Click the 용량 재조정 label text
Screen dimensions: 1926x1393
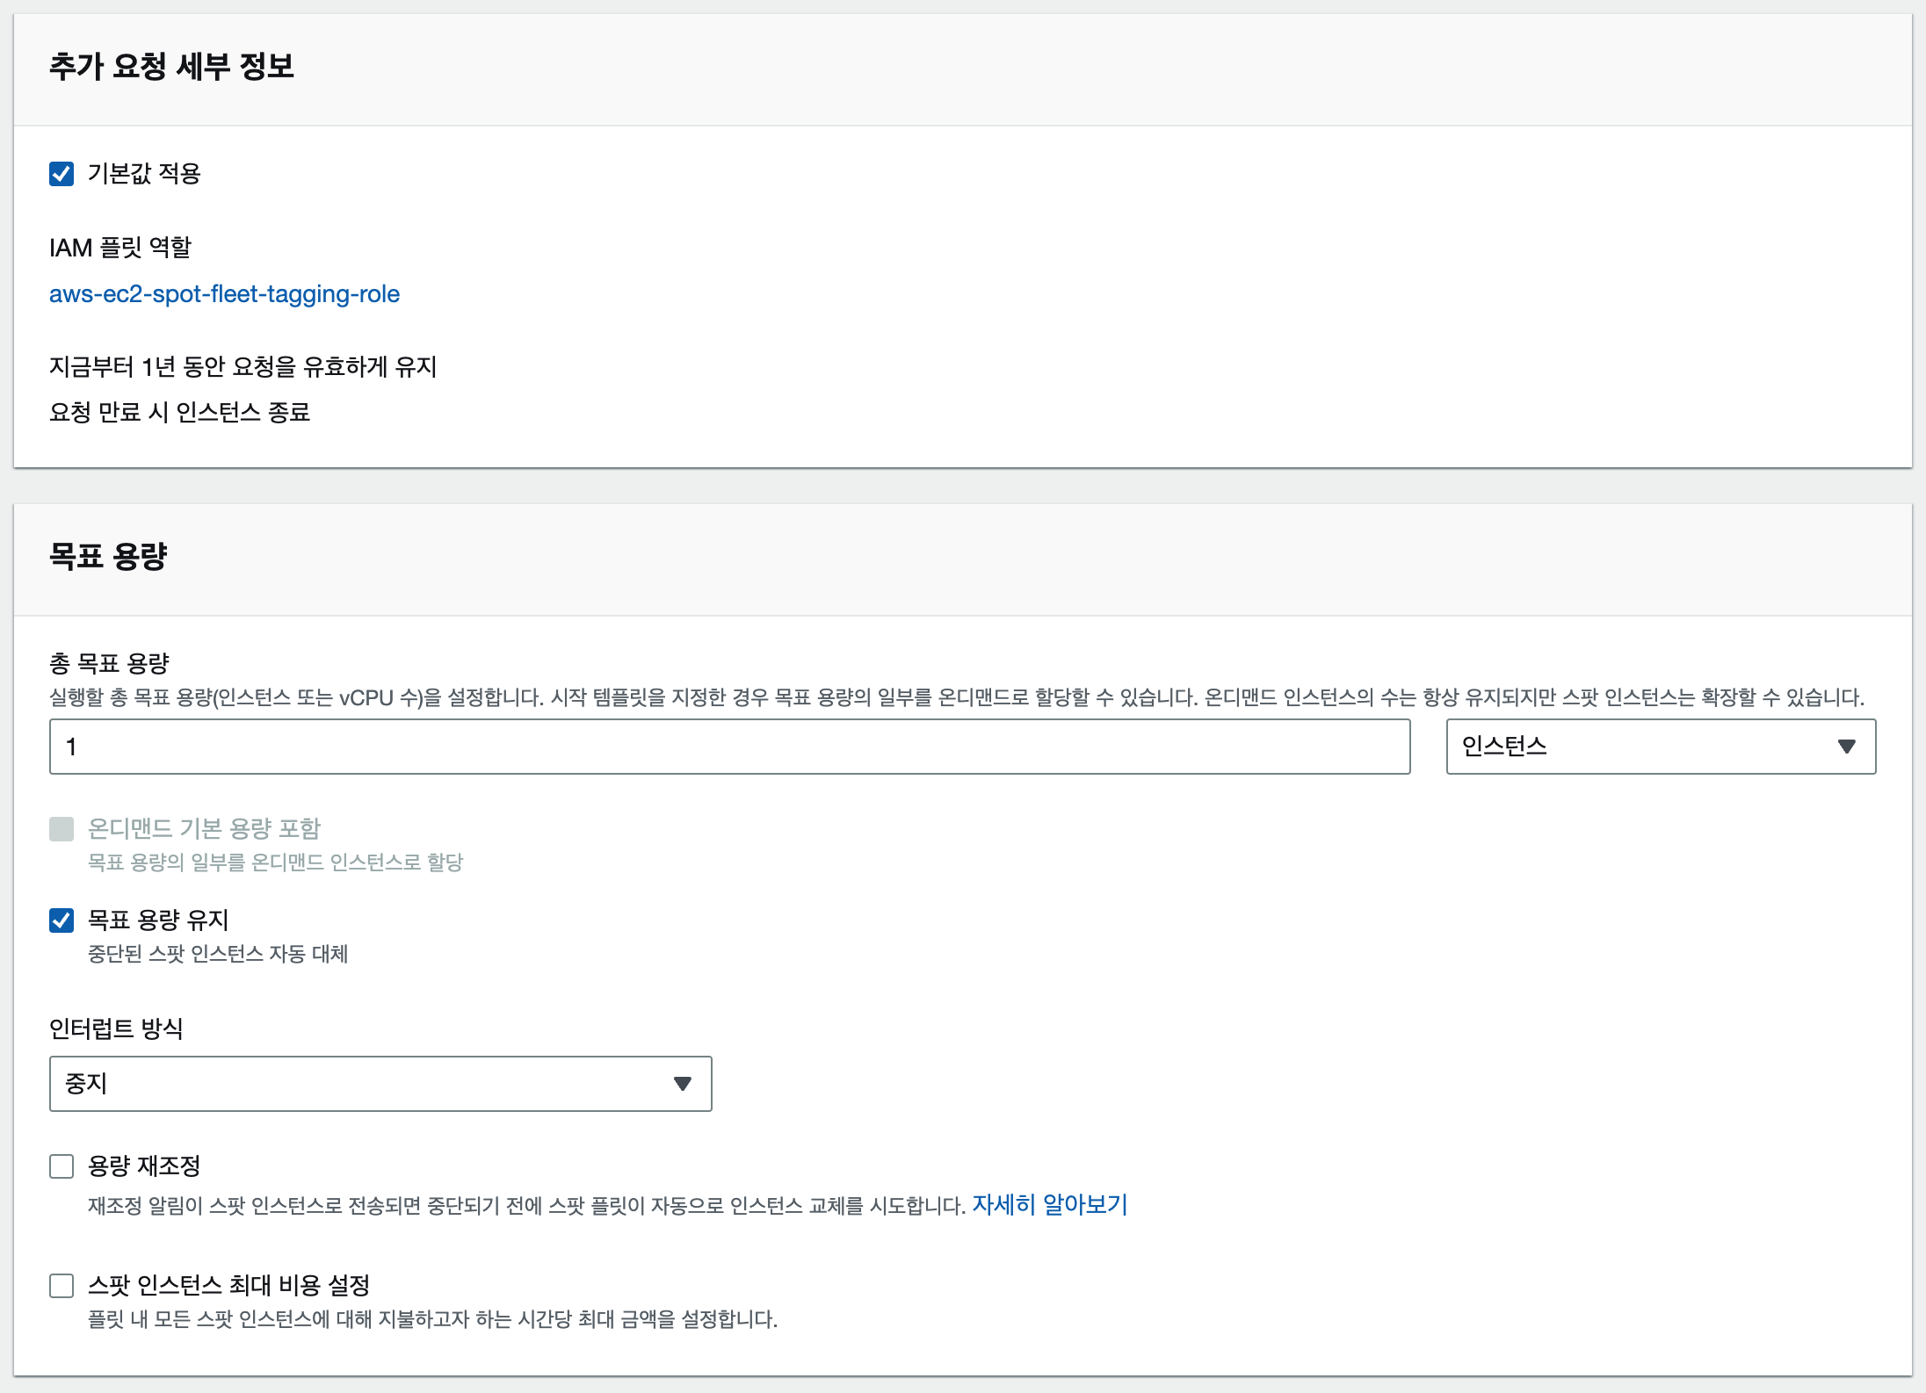(144, 1166)
